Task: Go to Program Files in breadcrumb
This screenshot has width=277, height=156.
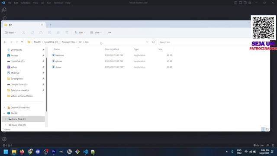Action: [68, 42]
